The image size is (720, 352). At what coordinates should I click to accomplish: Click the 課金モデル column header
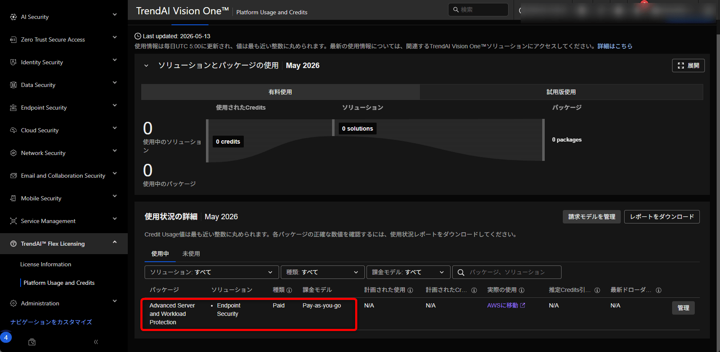click(x=317, y=290)
